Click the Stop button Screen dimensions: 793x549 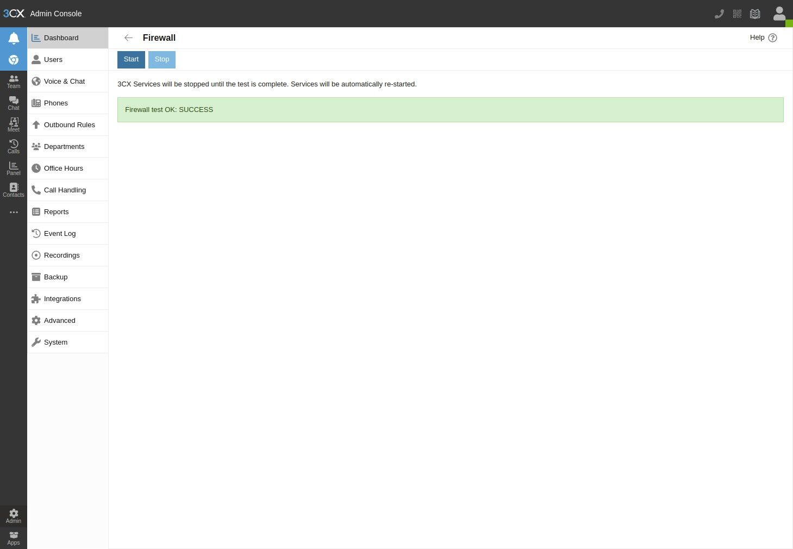point(162,59)
